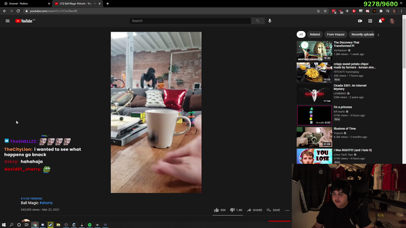
Task: Open the Cicada 3301 video thumbnail
Action: [x=315, y=94]
